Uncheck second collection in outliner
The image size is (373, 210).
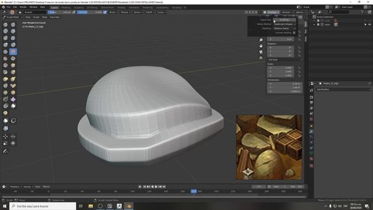tap(318, 24)
